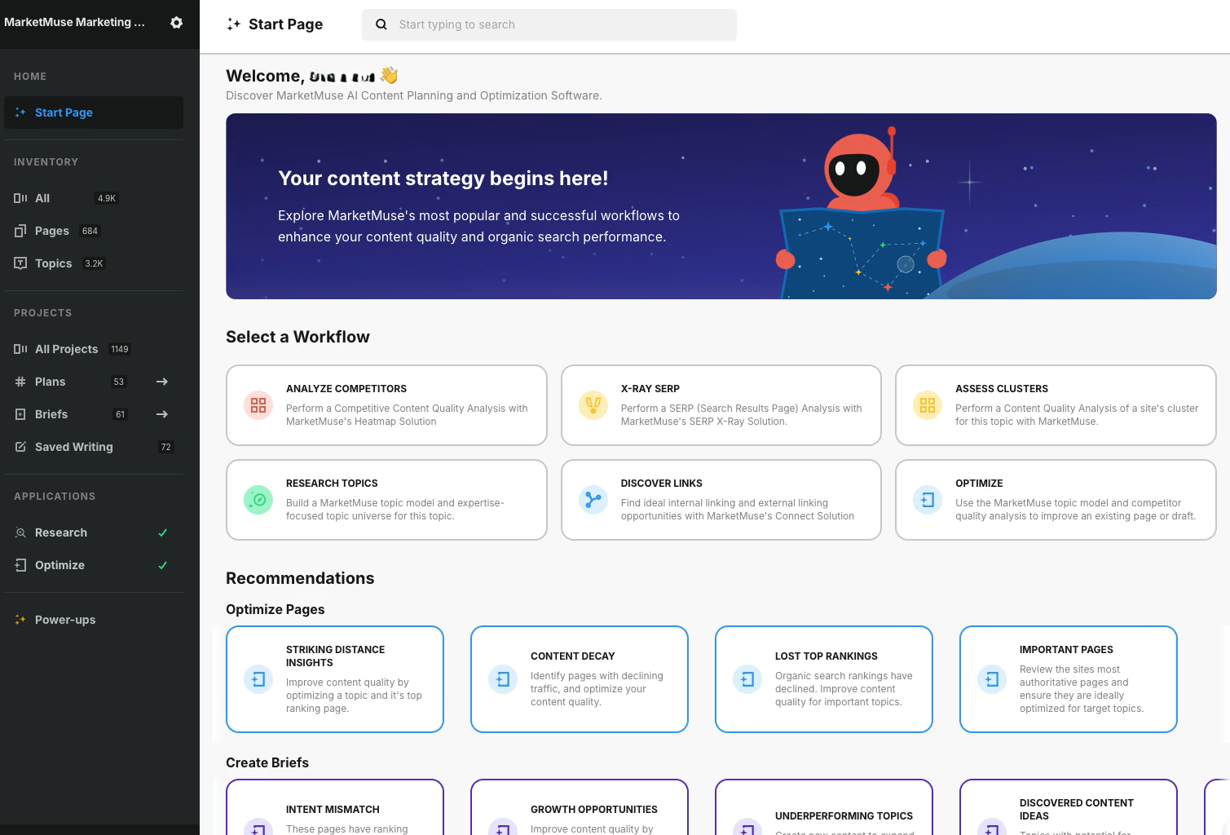Click the Content Decay card icon
Viewport: 1230px width, 835px height.
[x=503, y=679]
